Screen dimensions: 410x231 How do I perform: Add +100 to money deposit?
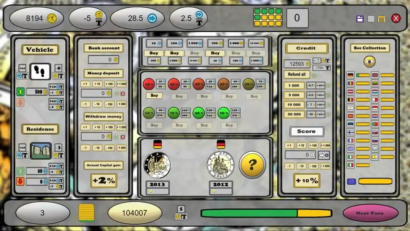(110, 84)
